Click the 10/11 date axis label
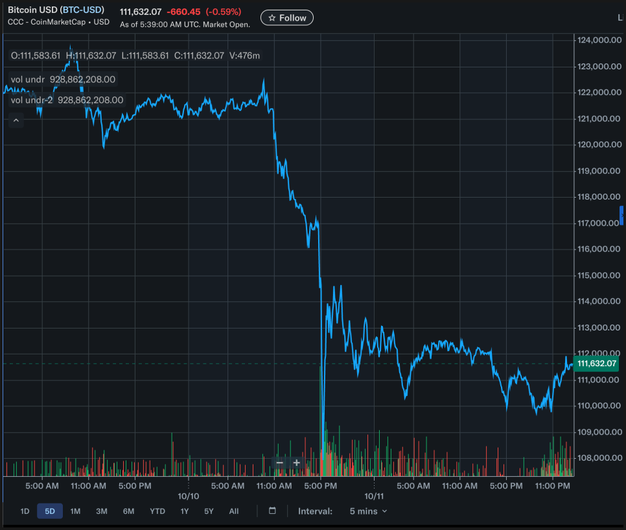The height and width of the screenshot is (530, 626). click(374, 496)
